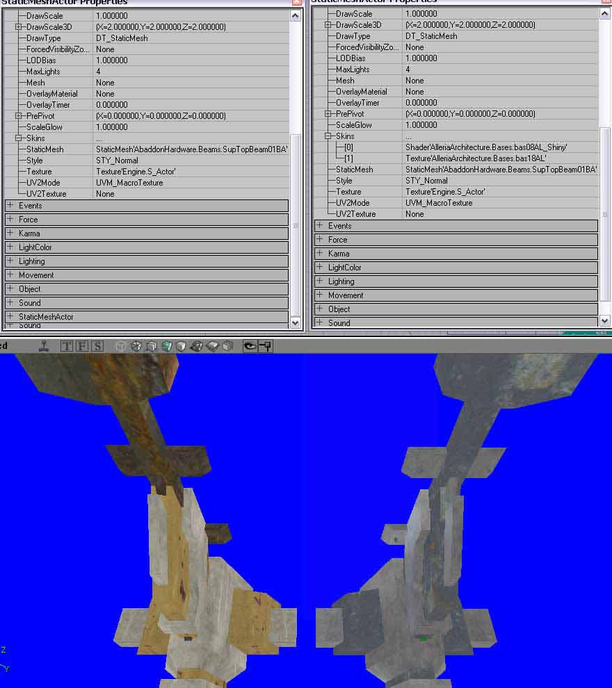Select Skins [0] row in right window
Image resolution: width=612 pixels, height=688 pixels.
[x=456, y=147]
